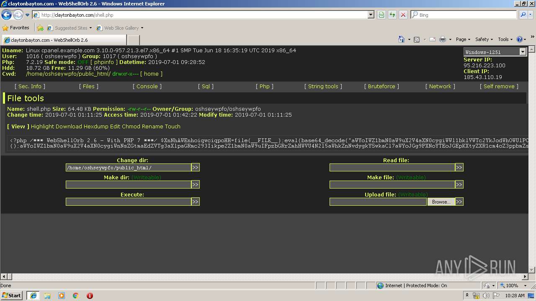Expand the Tools menu dropdown

pos(505,39)
